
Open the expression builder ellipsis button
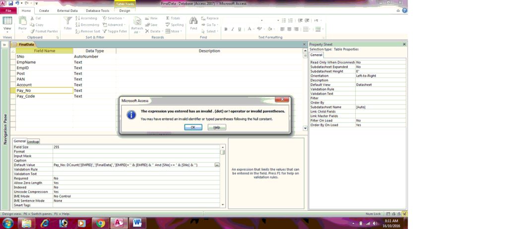pos(217,165)
